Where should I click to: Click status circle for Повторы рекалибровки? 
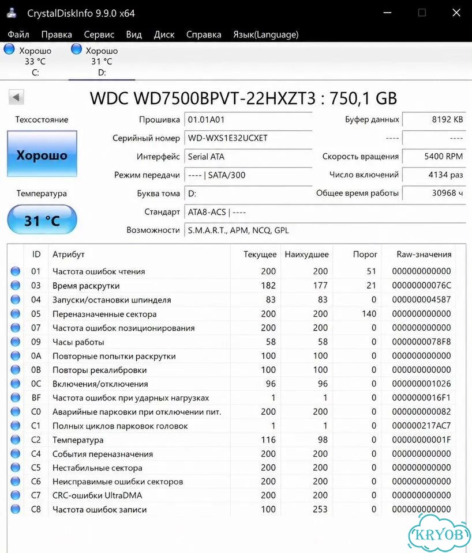(x=15, y=370)
